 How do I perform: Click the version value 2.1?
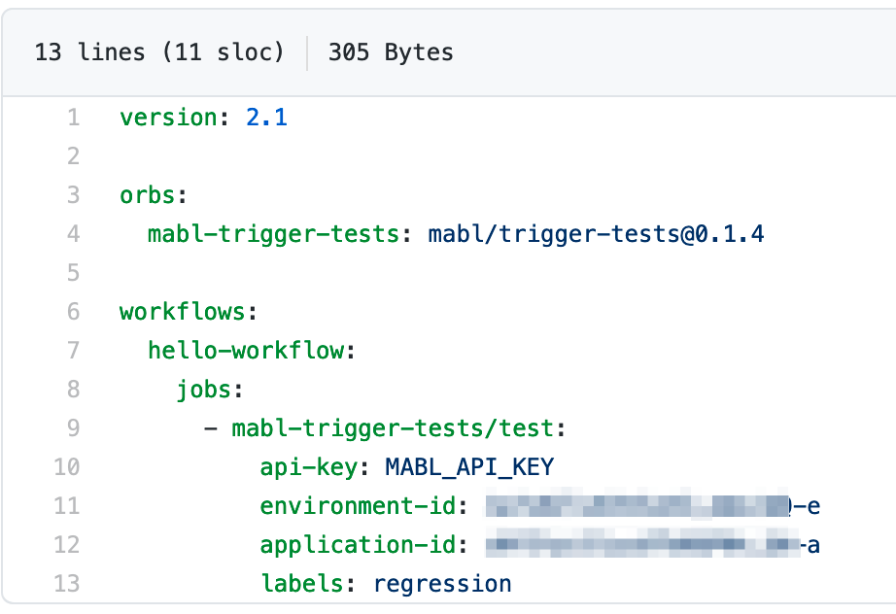tap(266, 118)
